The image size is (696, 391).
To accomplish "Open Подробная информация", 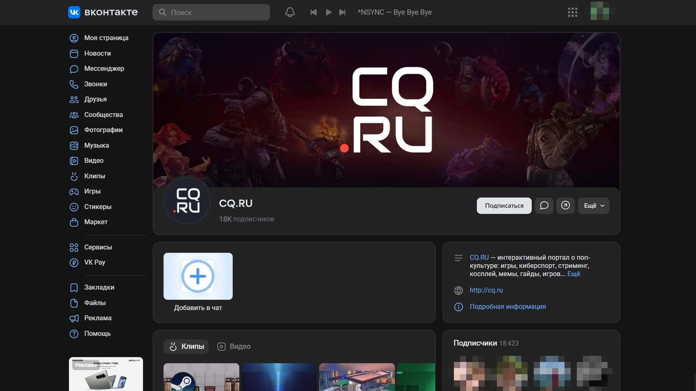I will (x=508, y=307).
